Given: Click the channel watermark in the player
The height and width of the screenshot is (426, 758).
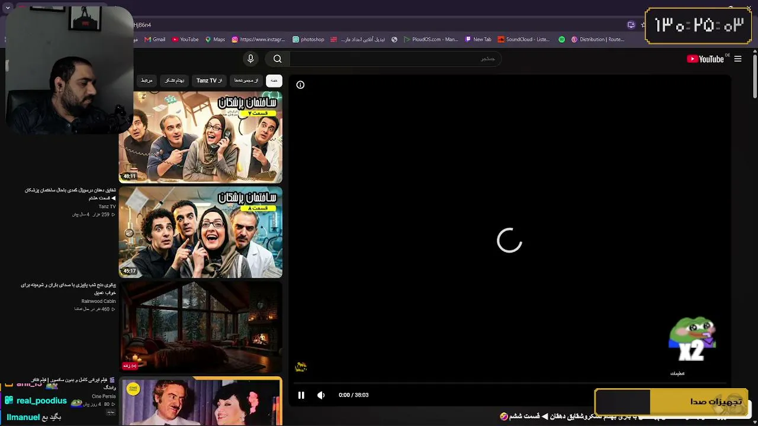Looking at the screenshot, I should (301, 367).
